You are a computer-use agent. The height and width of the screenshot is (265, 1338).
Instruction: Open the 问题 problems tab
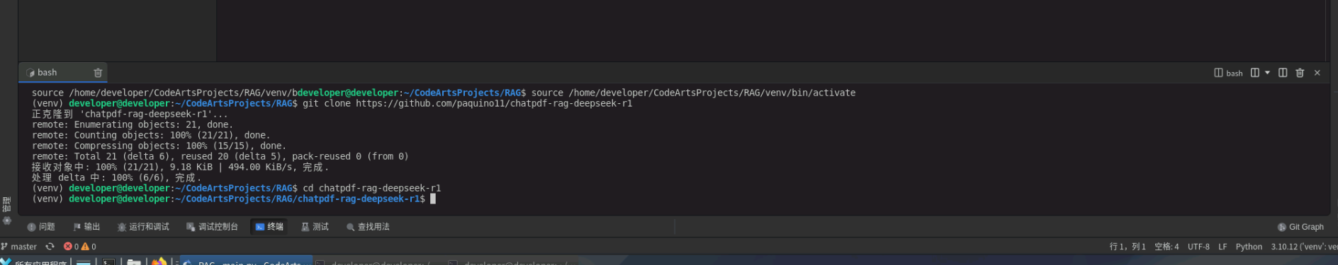(41, 227)
